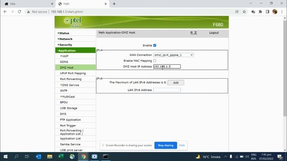This screenshot has height=161, width=287.
Task: Go back using the browser back arrow
Action: click(5, 12)
